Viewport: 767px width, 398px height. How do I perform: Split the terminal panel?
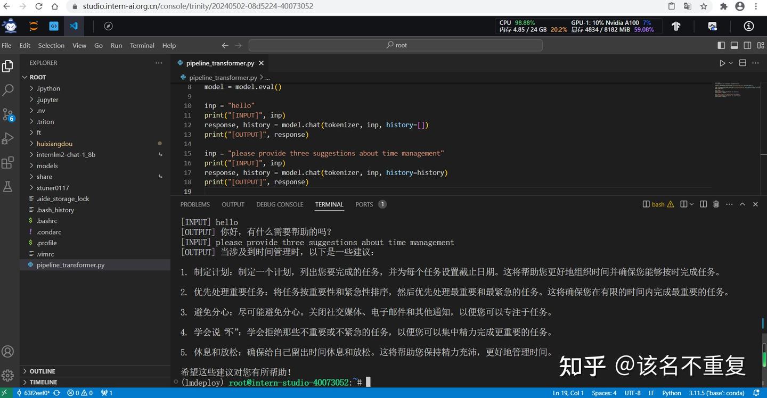point(703,204)
